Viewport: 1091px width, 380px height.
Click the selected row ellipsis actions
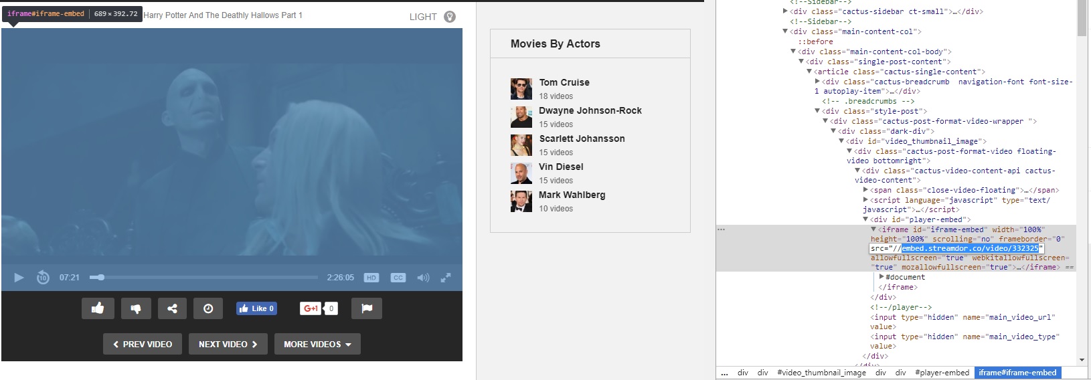tap(721, 229)
